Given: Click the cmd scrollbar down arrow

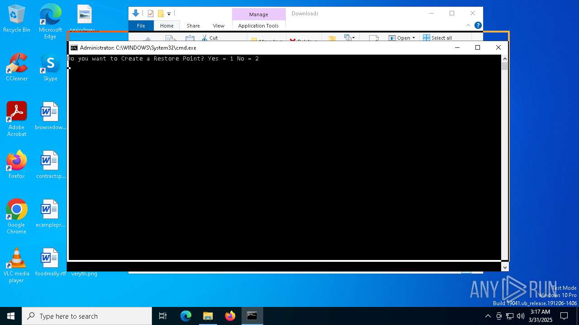Looking at the screenshot, I should pyautogui.click(x=505, y=267).
